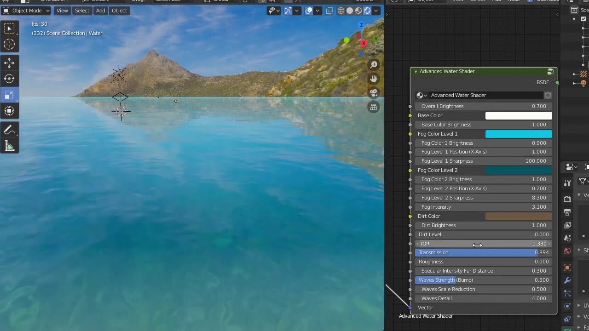
Task: Open the Object Mode dropdown
Action: (x=26, y=11)
